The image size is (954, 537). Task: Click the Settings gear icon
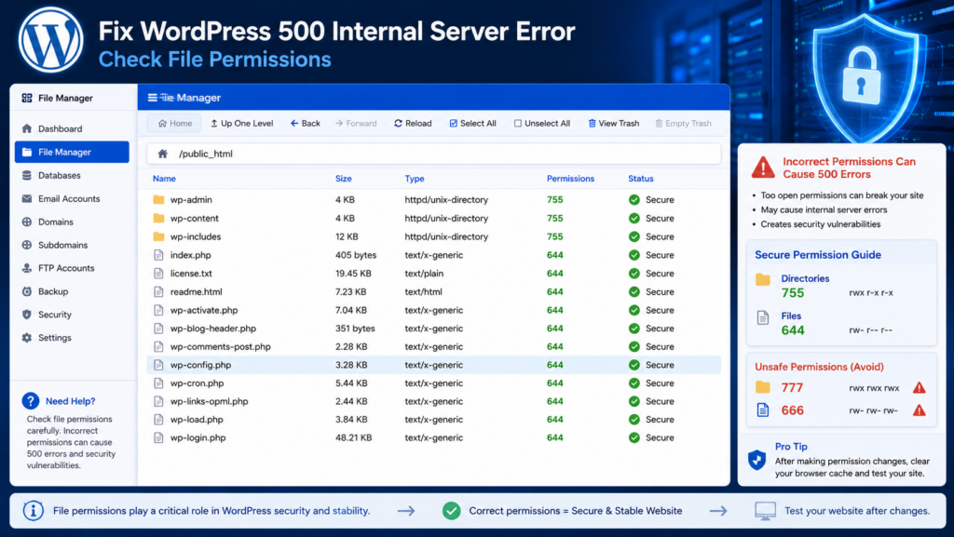point(27,338)
